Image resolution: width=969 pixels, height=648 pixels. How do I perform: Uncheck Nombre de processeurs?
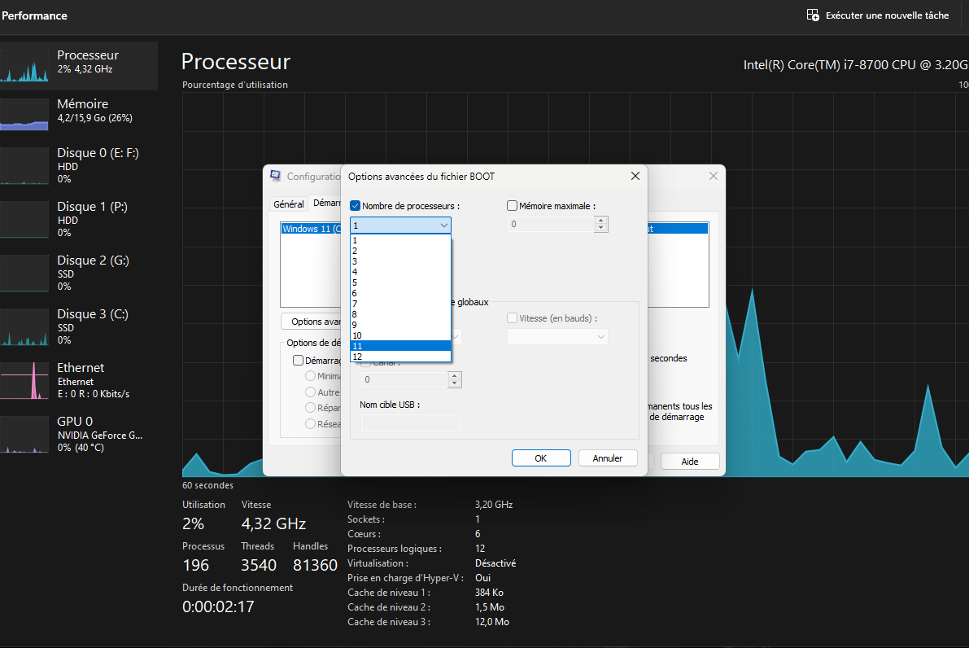(355, 205)
